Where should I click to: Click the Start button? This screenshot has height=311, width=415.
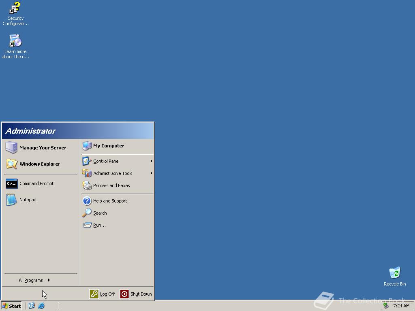pos(11,306)
